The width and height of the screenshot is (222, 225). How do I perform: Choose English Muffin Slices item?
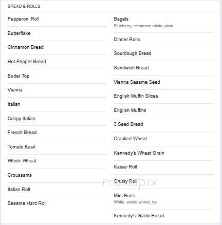(136, 96)
